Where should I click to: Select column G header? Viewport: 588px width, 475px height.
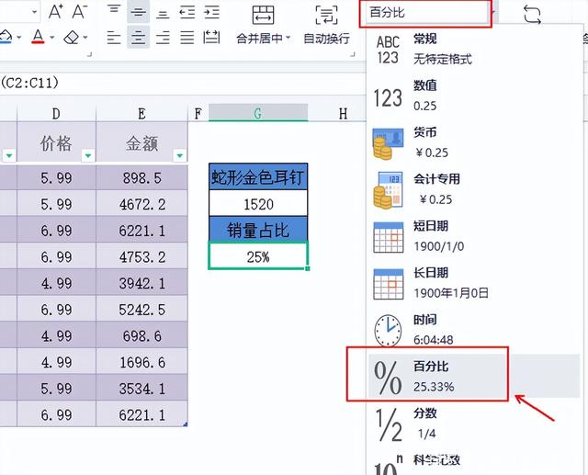click(x=258, y=113)
